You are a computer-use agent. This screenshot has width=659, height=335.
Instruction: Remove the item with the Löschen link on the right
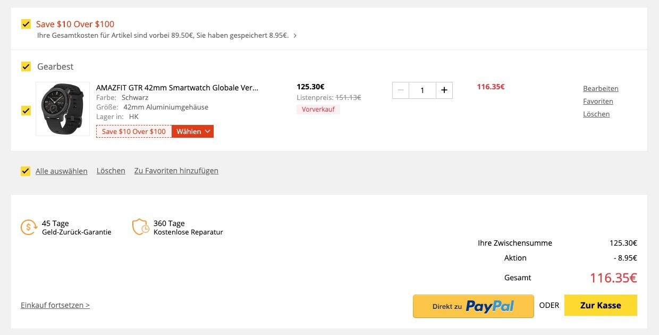(x=596, y=114)
